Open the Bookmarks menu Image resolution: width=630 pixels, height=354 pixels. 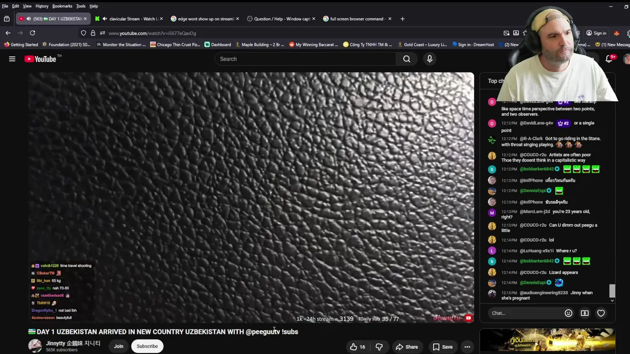(x=62, y=6)
